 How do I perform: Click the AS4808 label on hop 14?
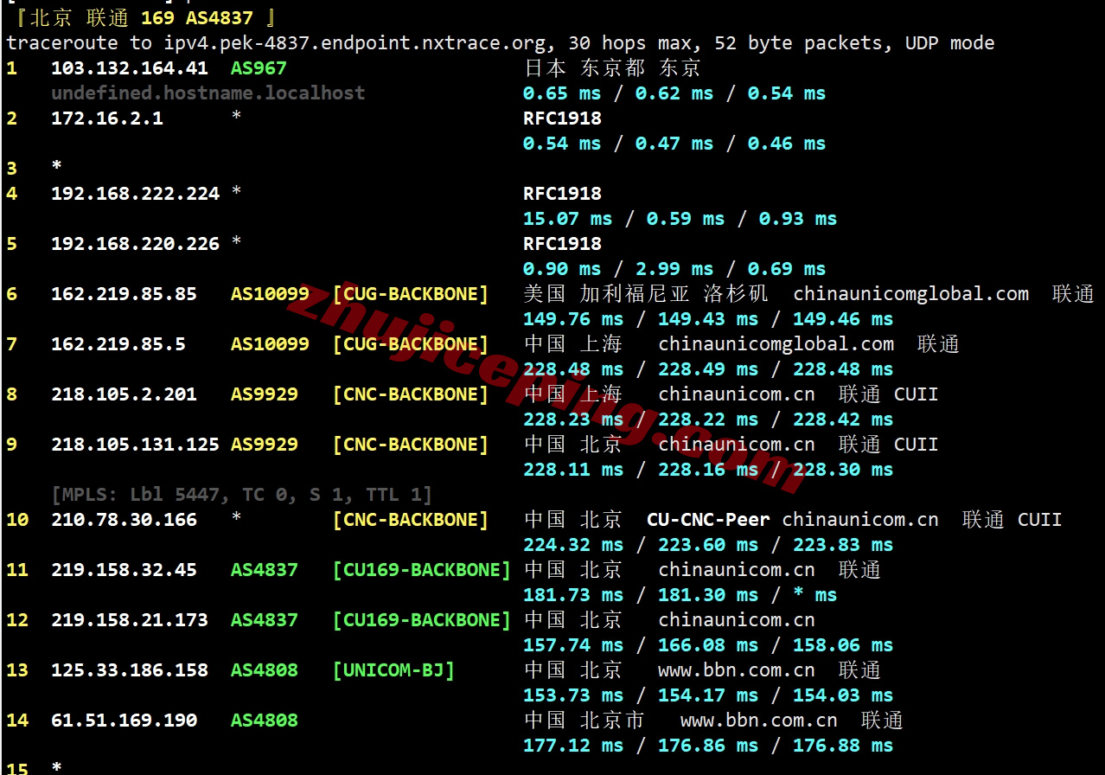tap(264, 720)
